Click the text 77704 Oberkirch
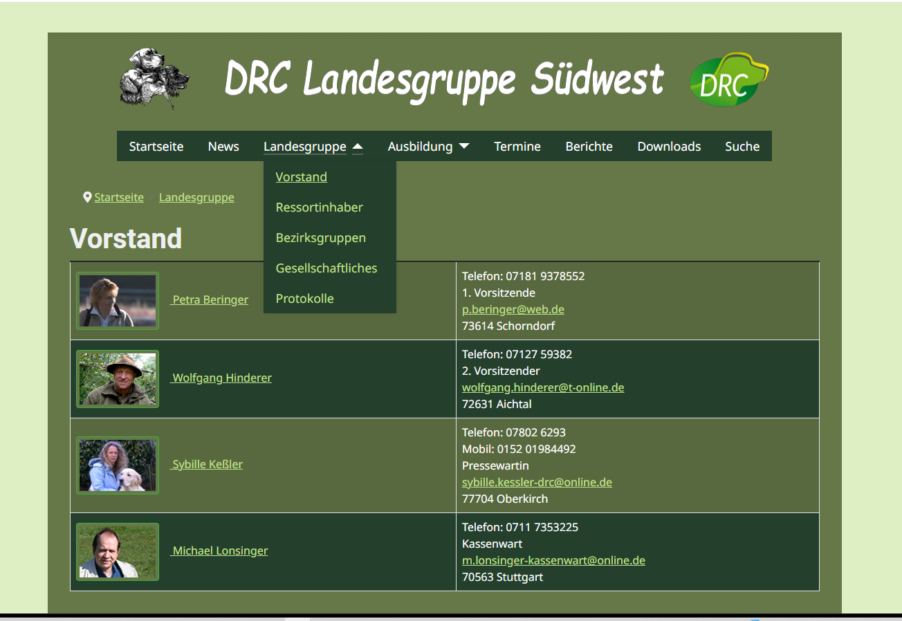The image size is (902, 621). pyautogui.click(x=505, y=499)
